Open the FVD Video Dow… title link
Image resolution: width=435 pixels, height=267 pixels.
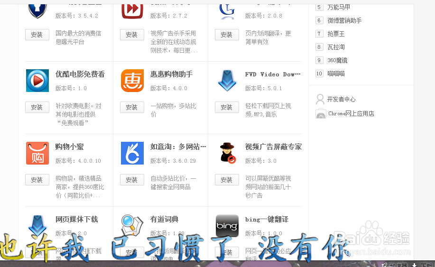pos(273,74)
